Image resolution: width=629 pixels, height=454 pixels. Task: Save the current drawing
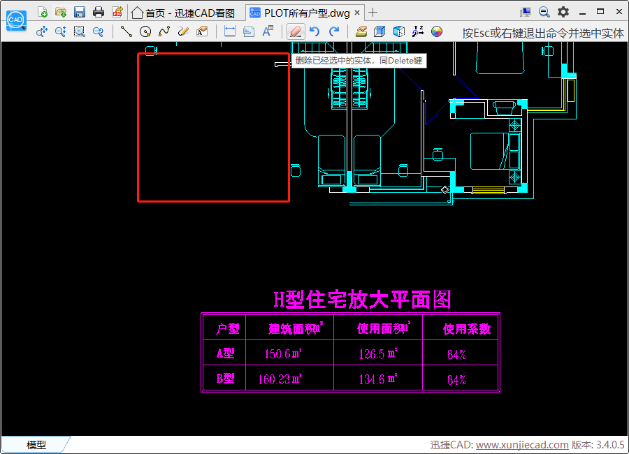click(x=80, y=12)
